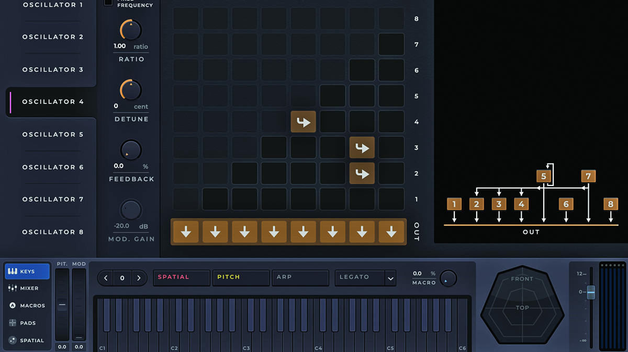
Task: Open the Keys view
Action: click(x=27, y=272)
